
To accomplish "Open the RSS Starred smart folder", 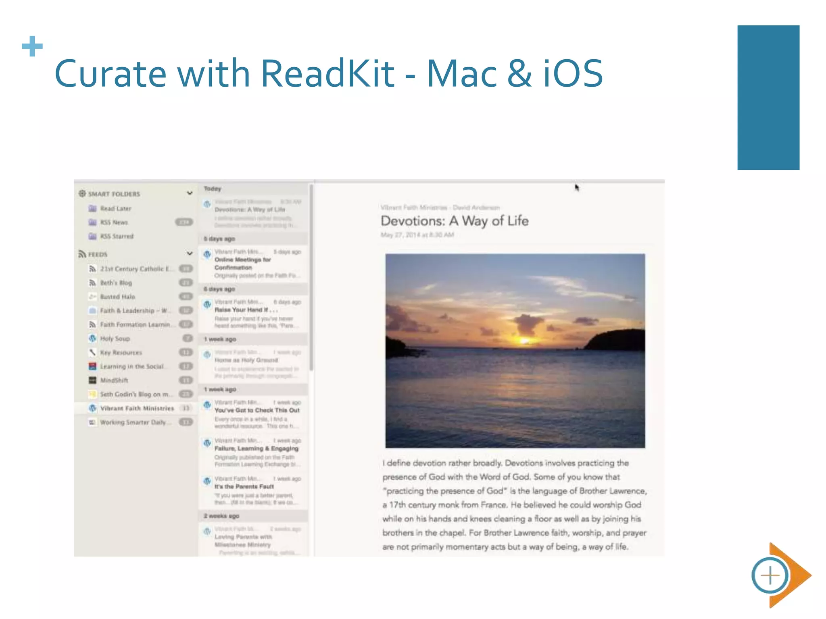I will click(135, 236).
